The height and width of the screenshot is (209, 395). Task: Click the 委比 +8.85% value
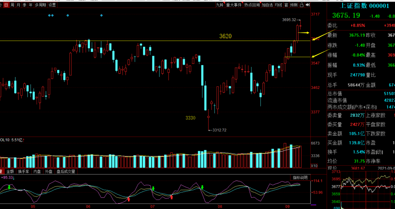pos(358,26)
